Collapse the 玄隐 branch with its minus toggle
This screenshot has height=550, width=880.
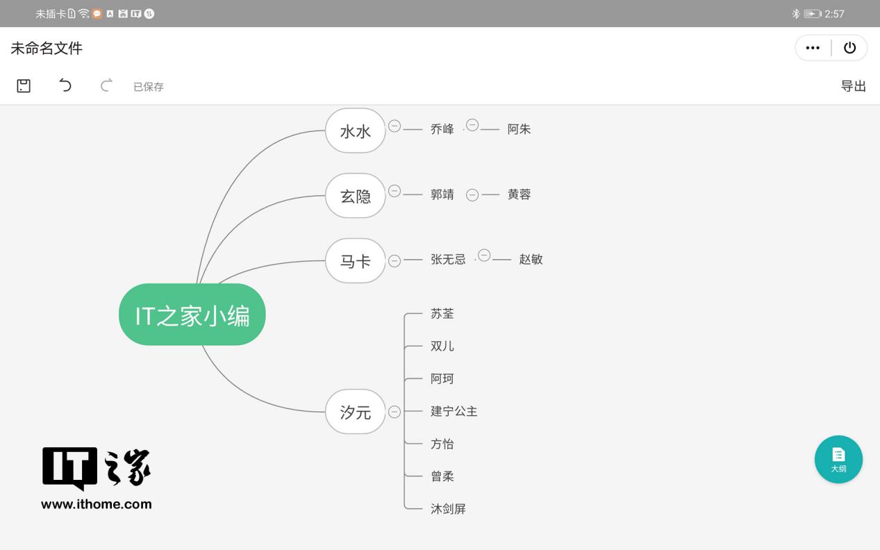(395, 192)
